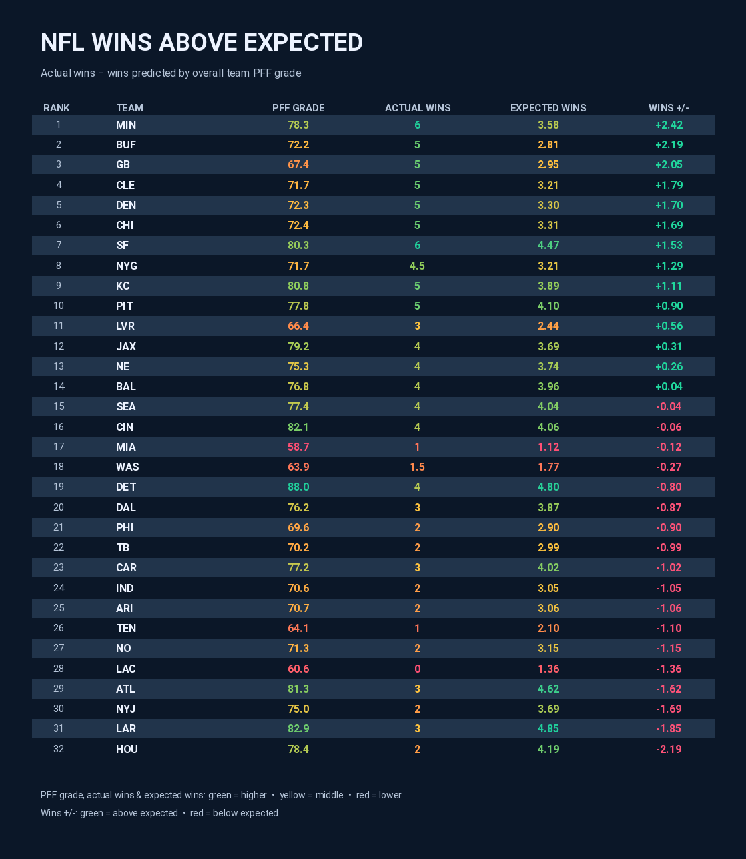746x859 pixels.
Task: Select the PIT team name
Action: (125, 306)
